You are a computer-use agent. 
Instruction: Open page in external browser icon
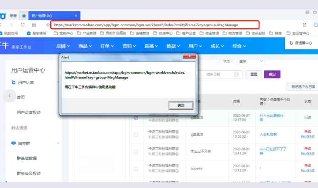click(304, 25)
